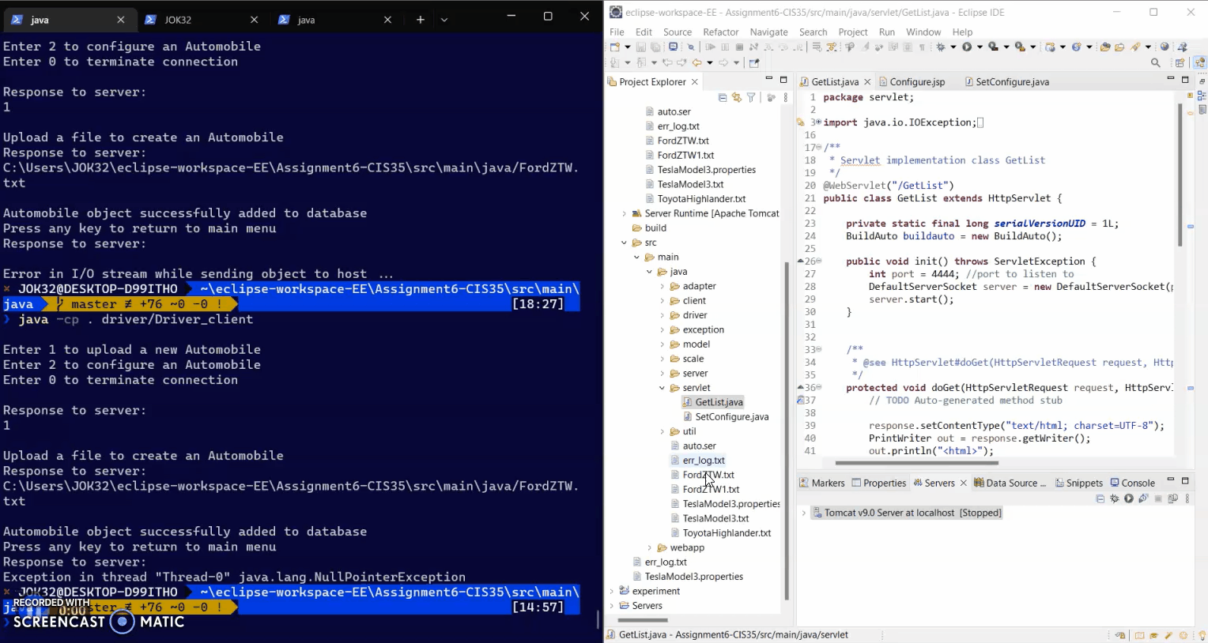The width and height of the screenshot is (1208, 643).
Task: Click the Save icon in Eclipse toolbar
Action: pos(641,47)
